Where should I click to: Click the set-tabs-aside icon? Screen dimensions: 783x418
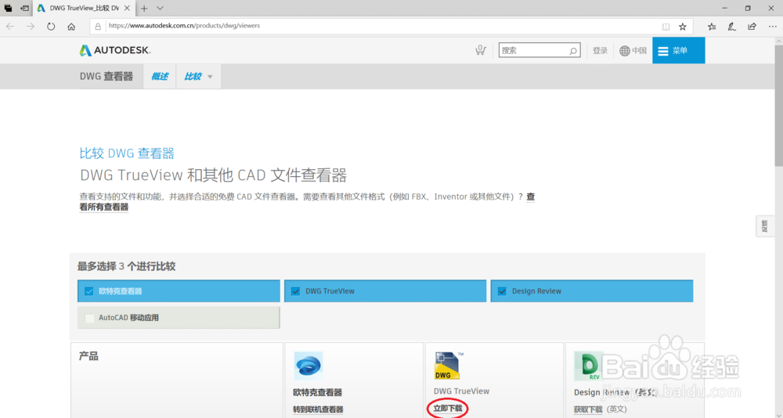click(24, 9)
